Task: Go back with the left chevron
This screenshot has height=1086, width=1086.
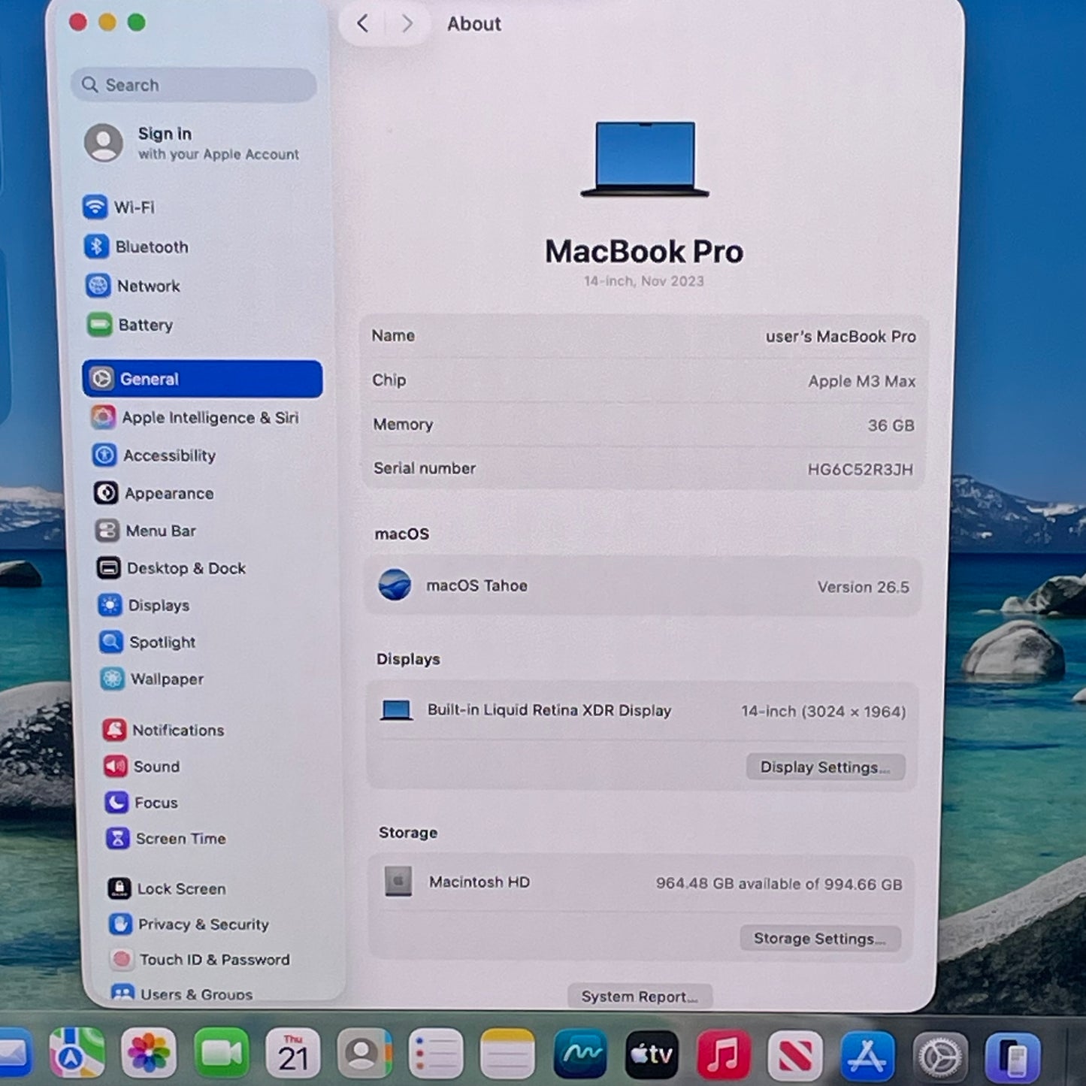Action: click(x=362, y=23)
